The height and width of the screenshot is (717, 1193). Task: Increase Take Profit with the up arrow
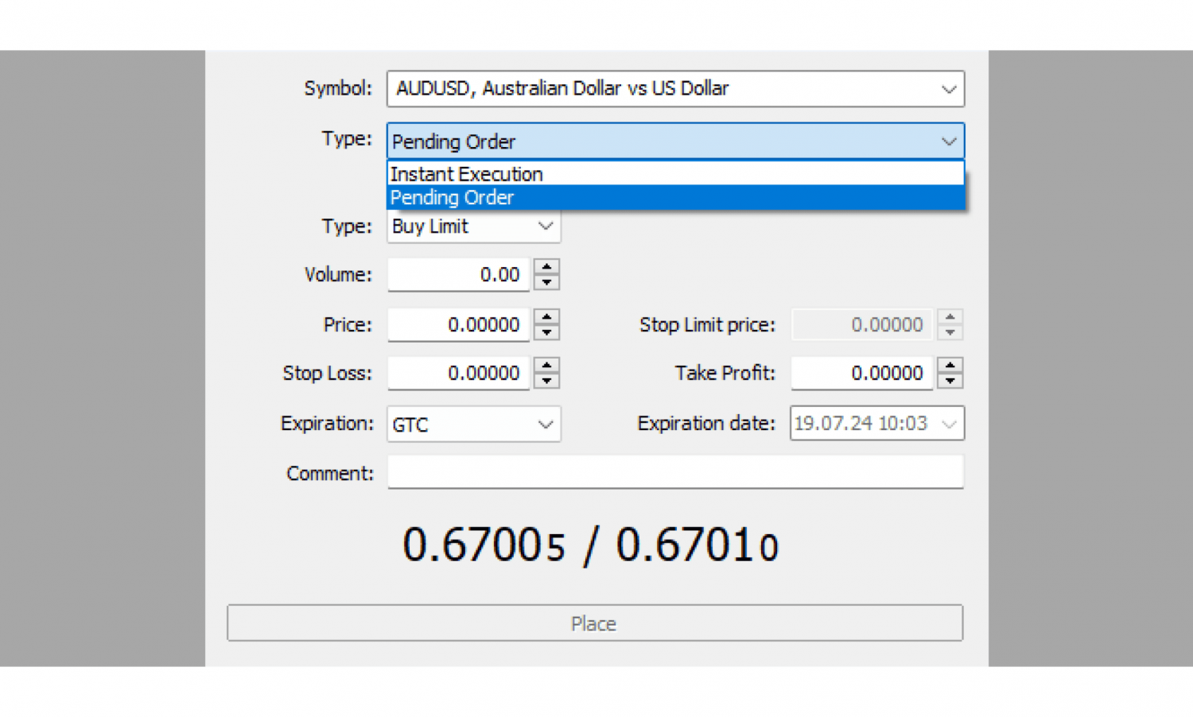[x=950, y=365]
